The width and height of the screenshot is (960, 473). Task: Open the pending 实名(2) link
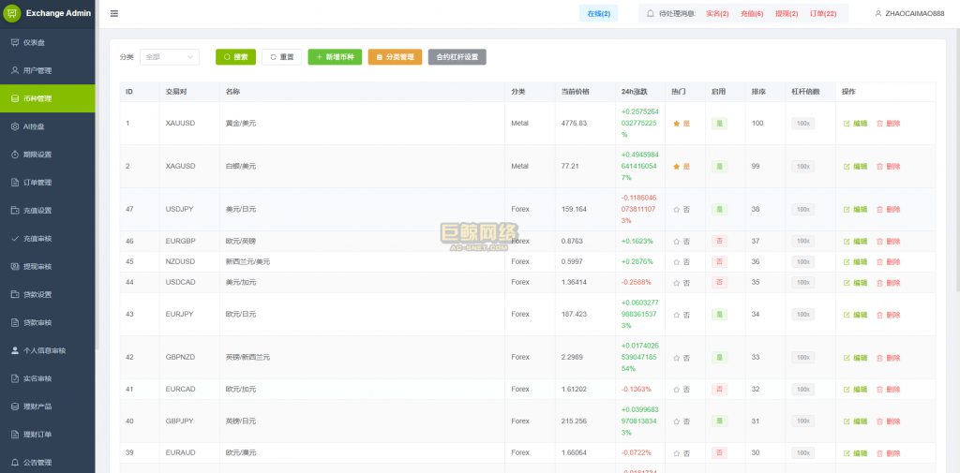pos(717,13)
